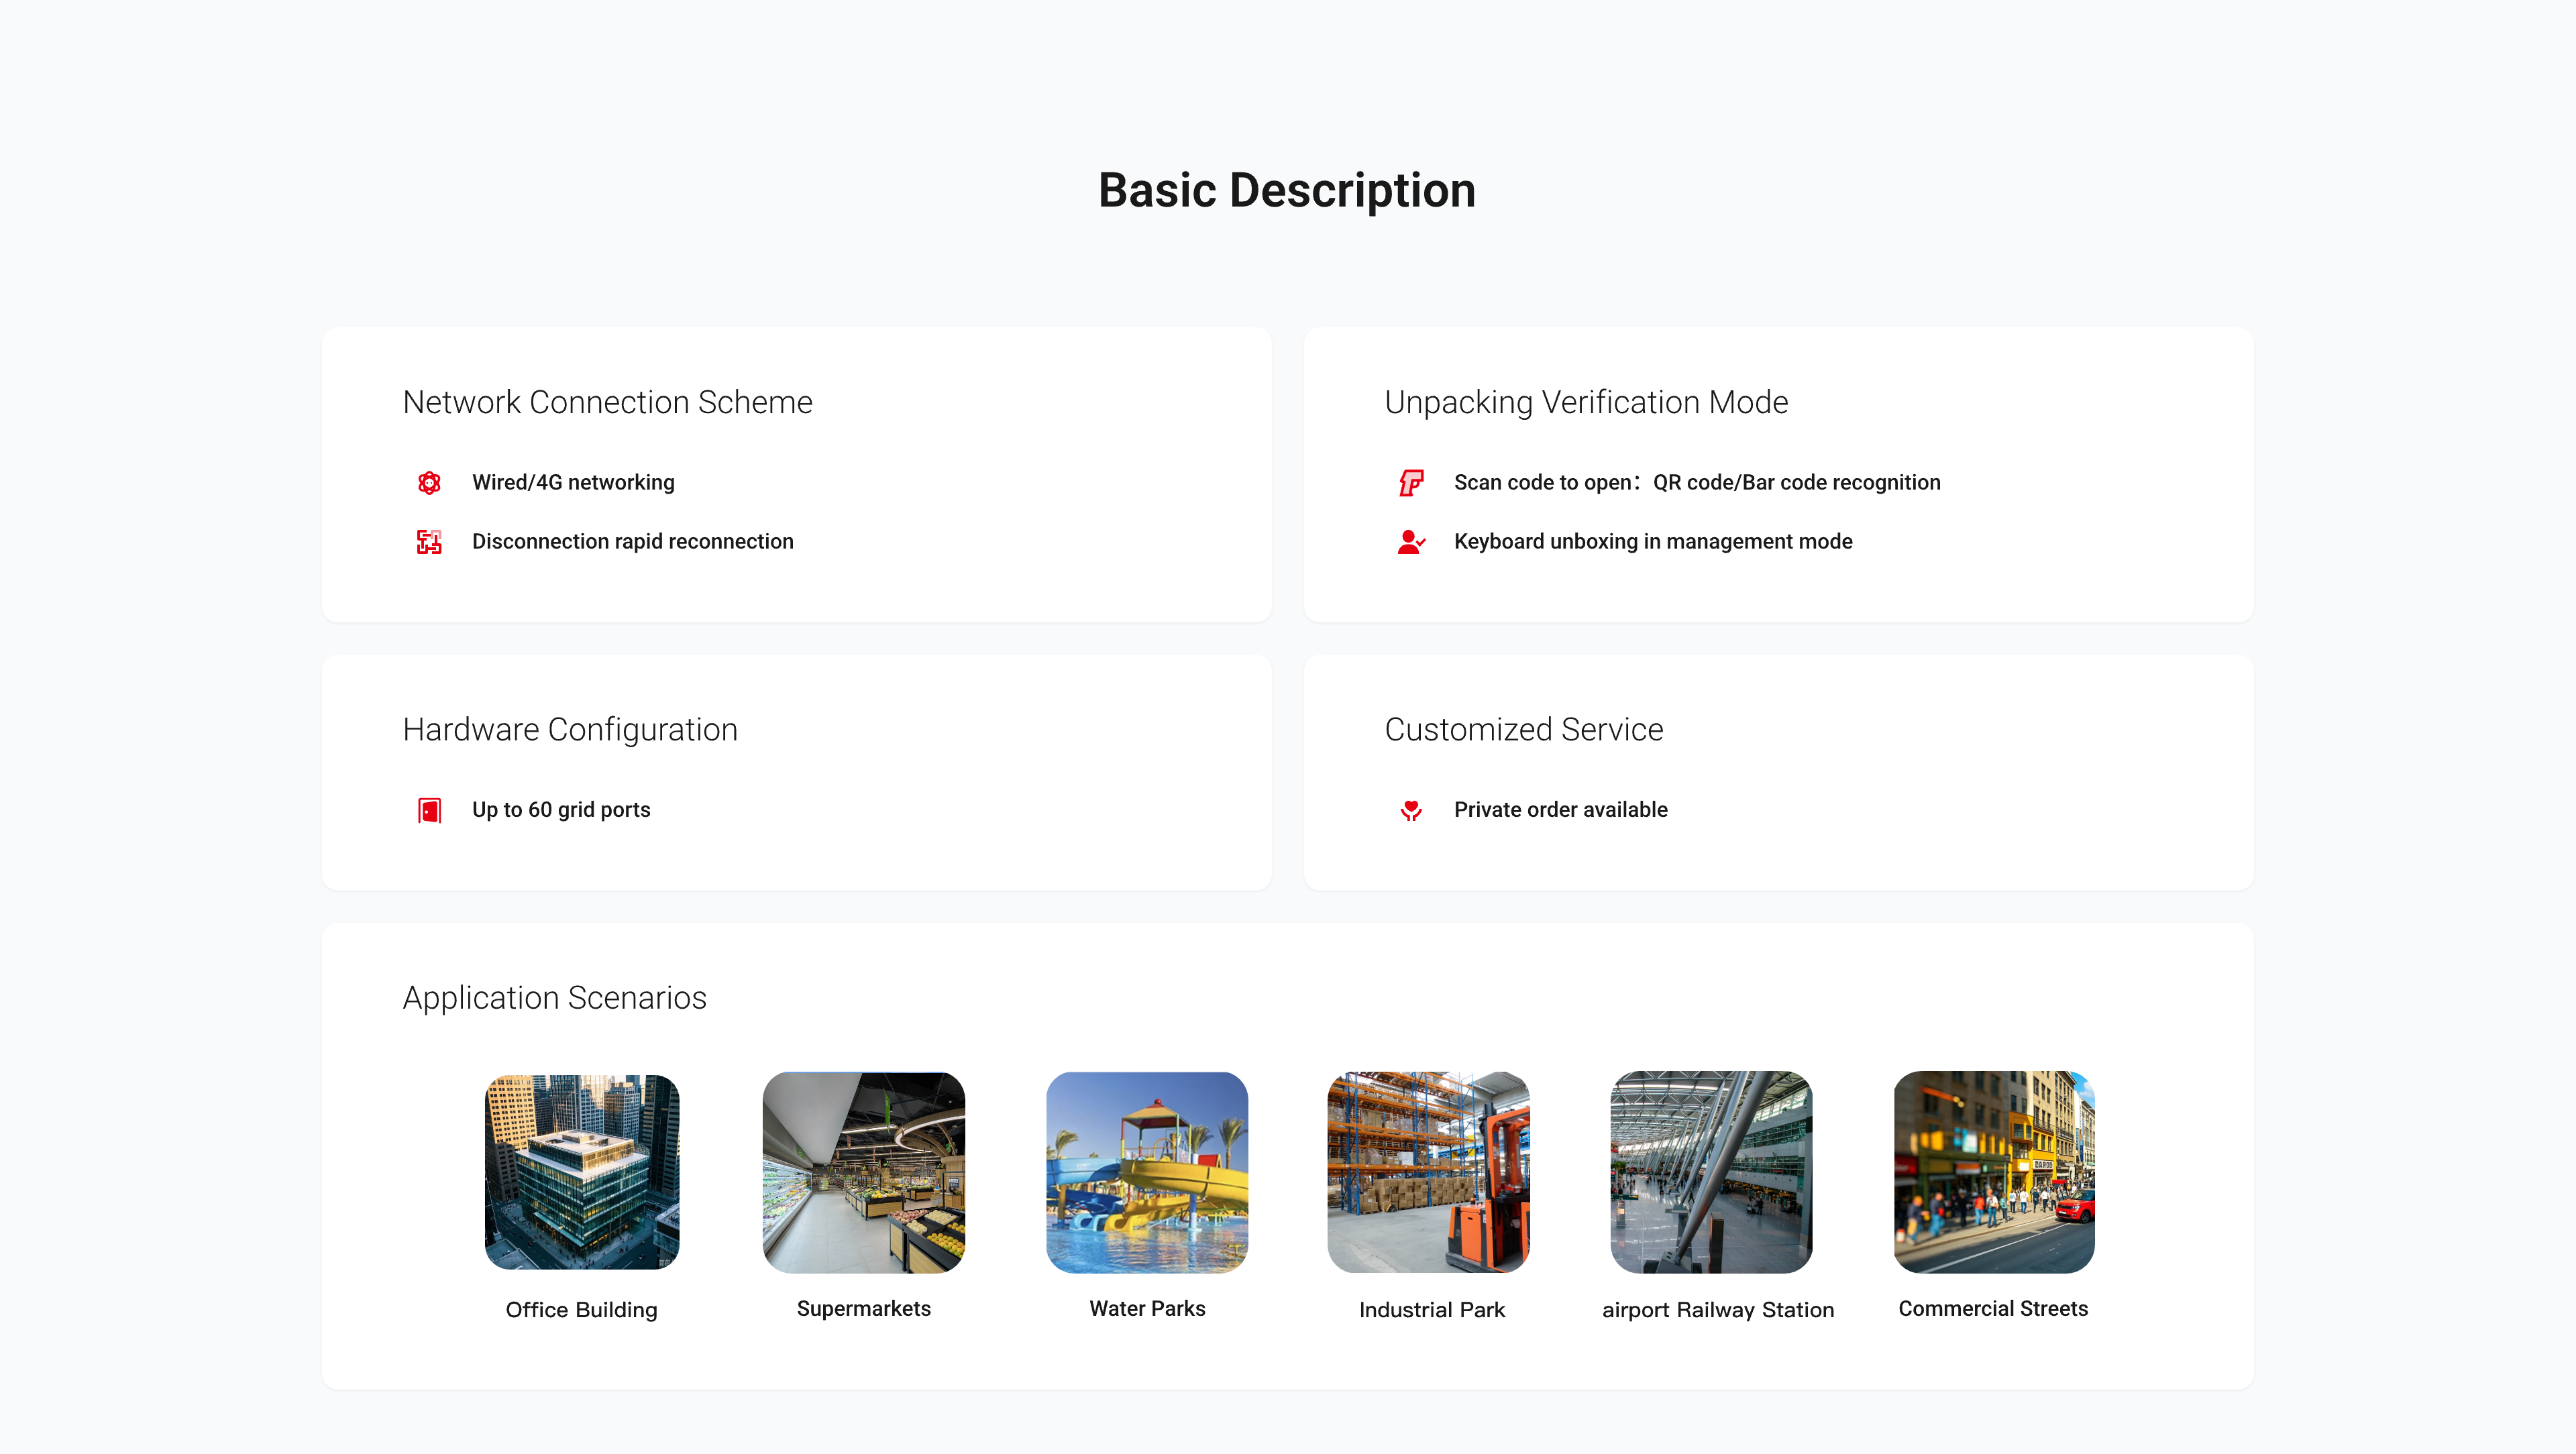Click the Private order heart icon
Image resolution: width=2576 pixels, height=1454 pixels.
coord(1411,810)
